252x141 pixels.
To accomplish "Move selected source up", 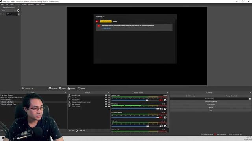I will (81, 130).
